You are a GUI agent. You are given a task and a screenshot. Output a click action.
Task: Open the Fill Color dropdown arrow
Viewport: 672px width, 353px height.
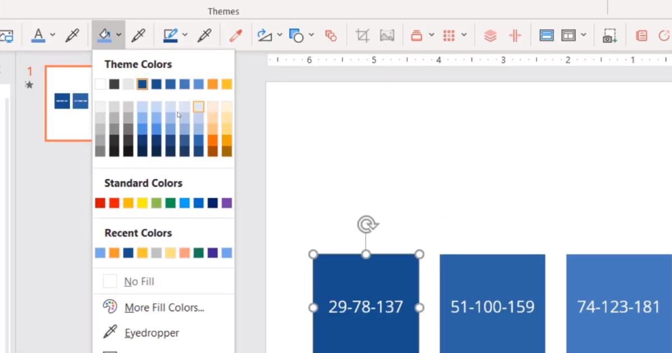pos(119,35)
